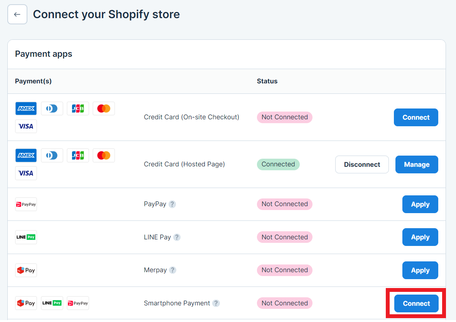Click the back arrow button
The height and width of the screenshot is (322, 456).
[17, 15]
